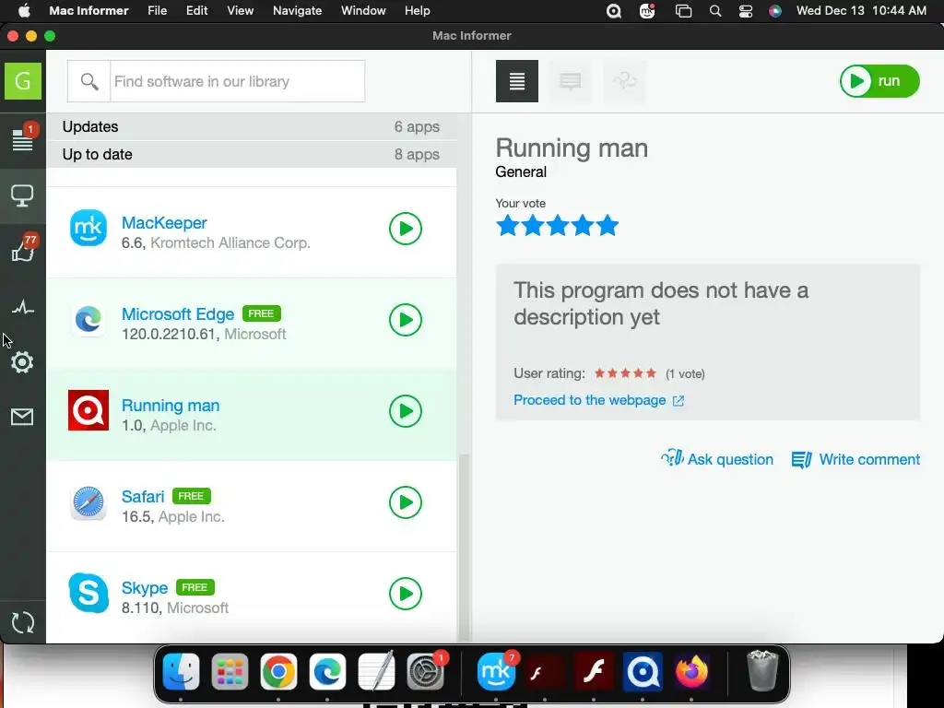This screenshot has width=944, height=708.
Task: Open the Edit menu
Action: click(197, 11)
